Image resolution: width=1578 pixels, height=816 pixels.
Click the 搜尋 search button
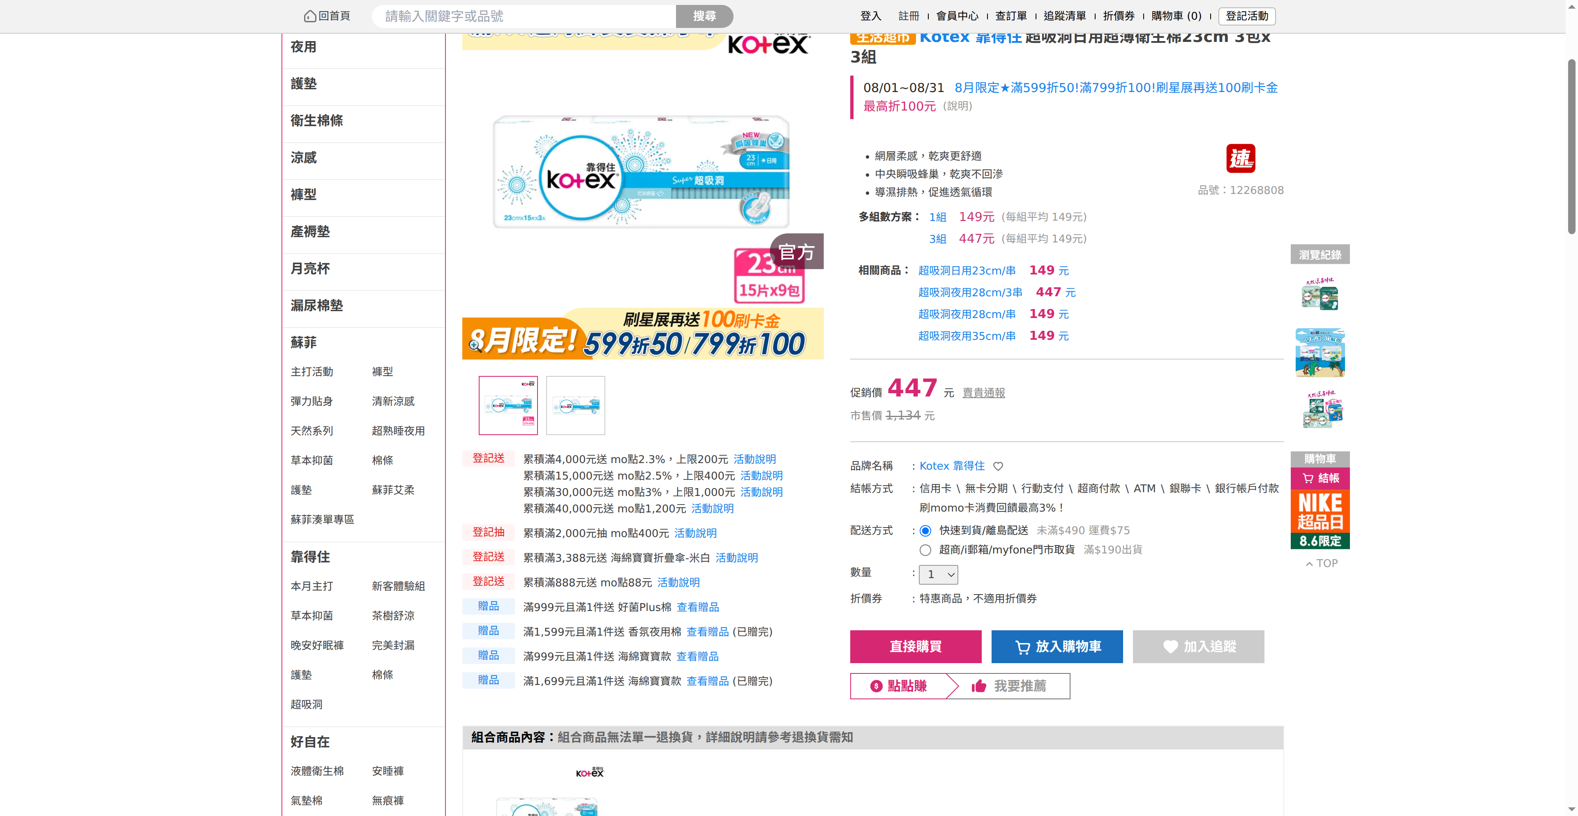coord(704,16)
